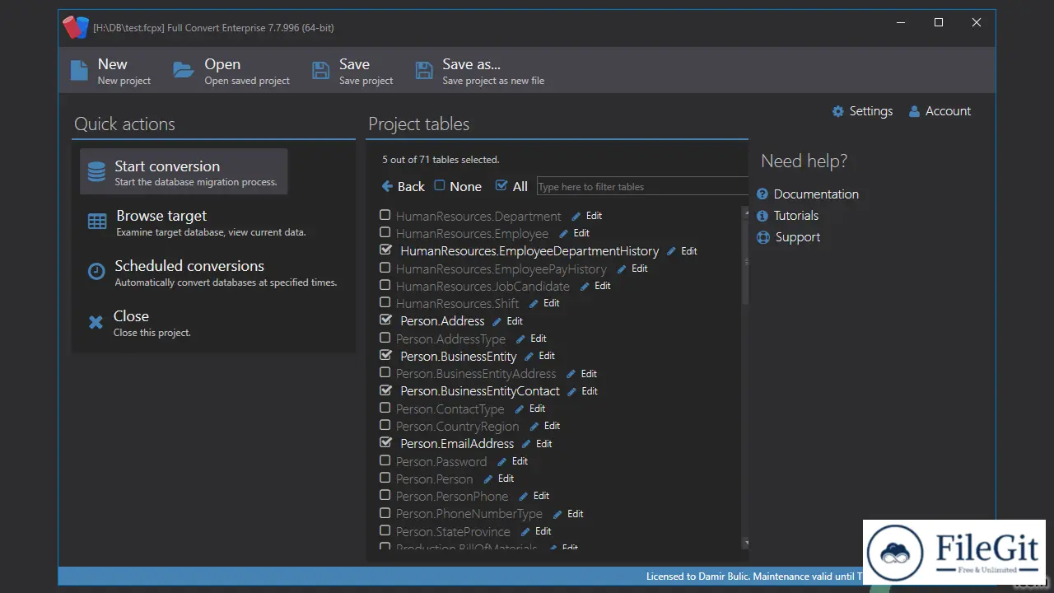This screenshot has width=1054, height=593.
Task: Click the Save as floppy disk icon
Action: click(424, 70)
